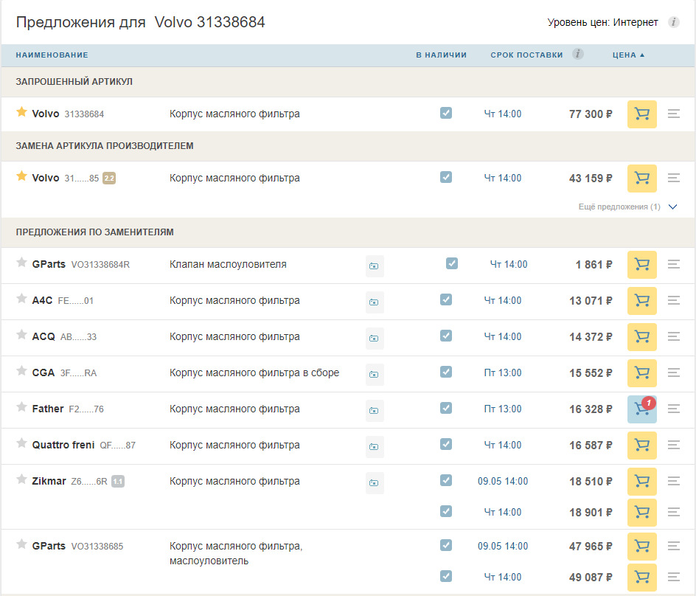The width and height of the screenshot is (696, 596).
Task: Open the Quattro freni QF......87 article
Action: click(x=118, y=446)
